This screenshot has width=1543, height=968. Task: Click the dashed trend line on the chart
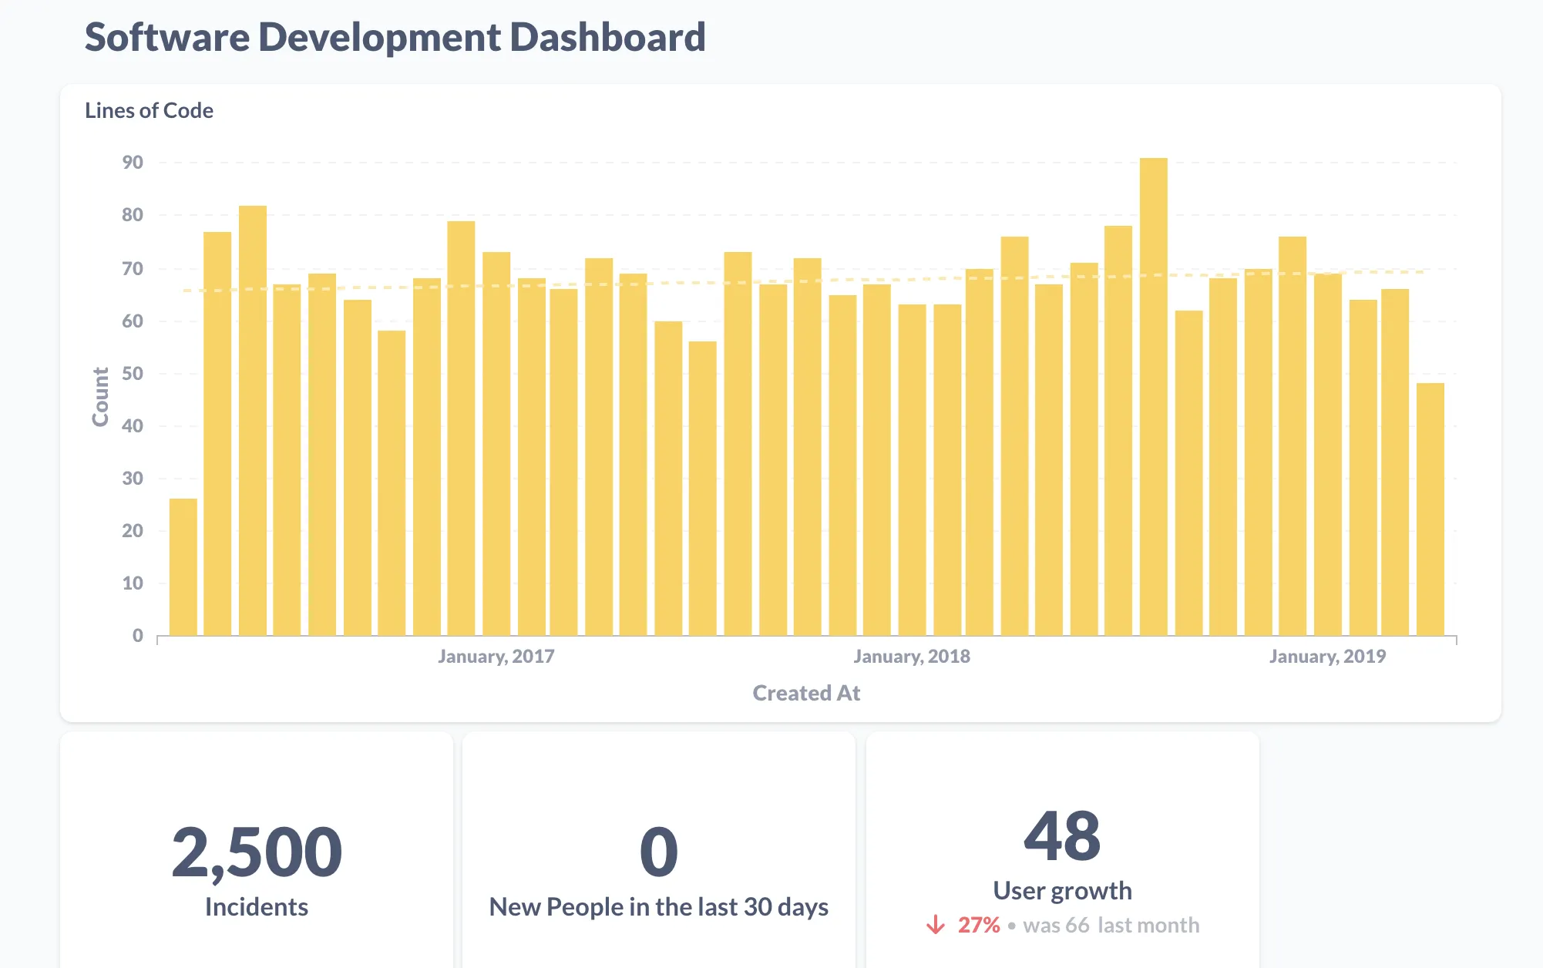point(804,281)
